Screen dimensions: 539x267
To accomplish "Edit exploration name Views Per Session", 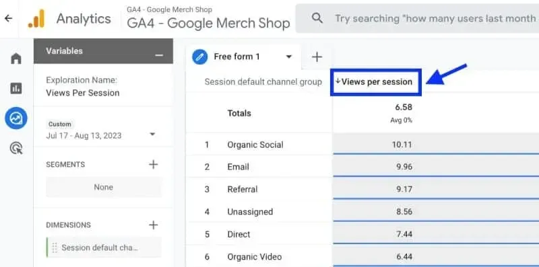I will pos(83,93).
